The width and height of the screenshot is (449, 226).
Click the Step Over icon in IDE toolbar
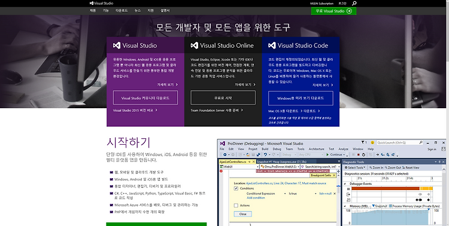tap(388, 154)
